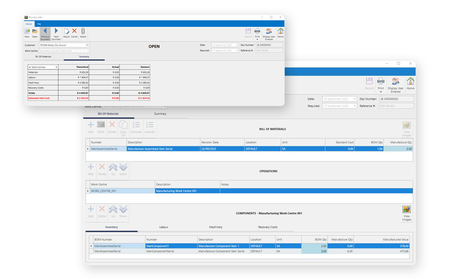Image resolution: width=449 pixels, height=280 pixels.
Task: Click the Attach paperclip icon
Action: pos(83,31)
